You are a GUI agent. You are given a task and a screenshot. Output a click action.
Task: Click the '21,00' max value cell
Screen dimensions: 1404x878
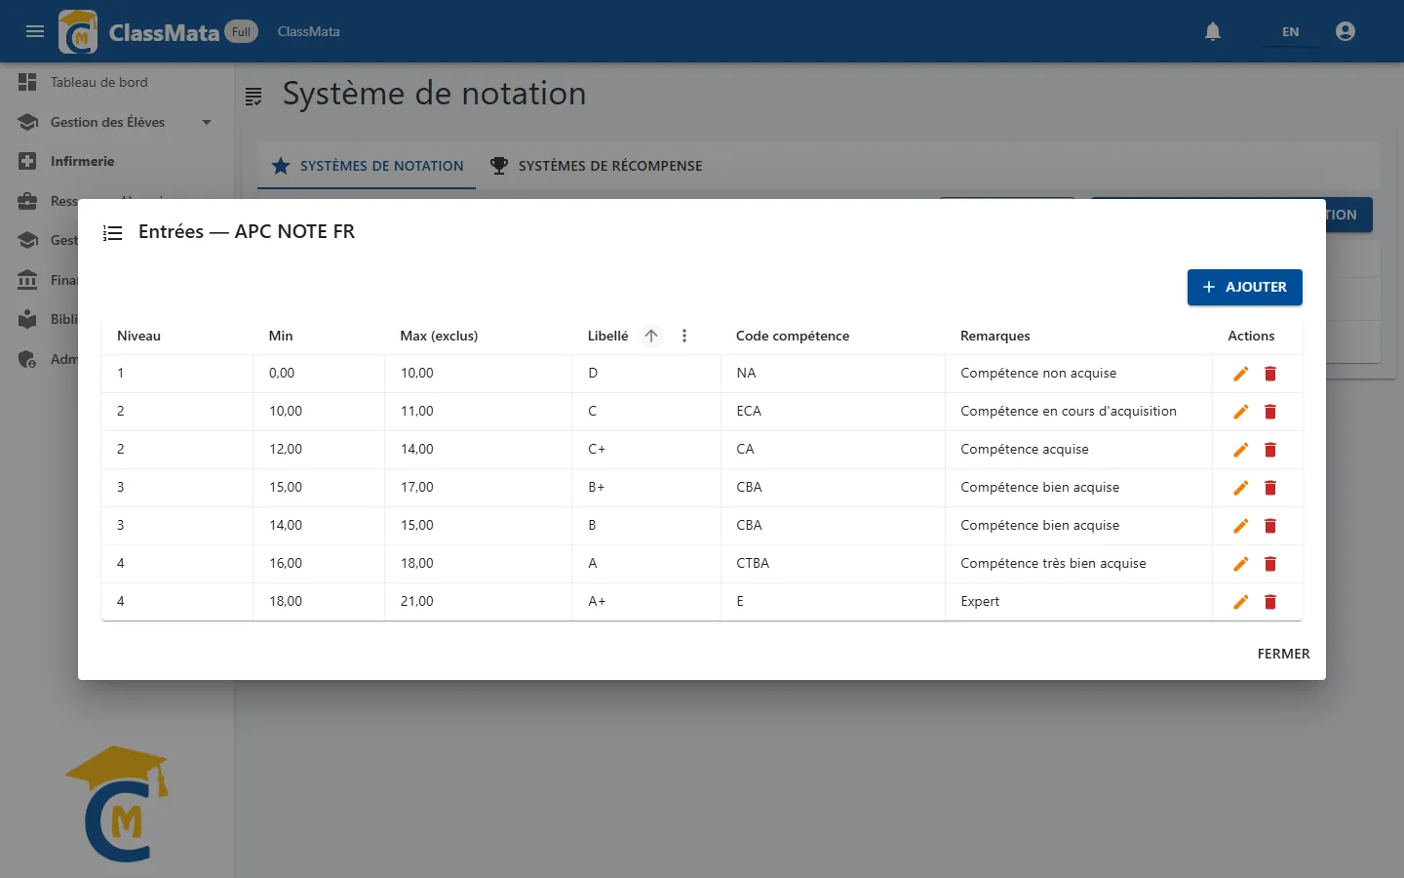(x=478, y=602)
